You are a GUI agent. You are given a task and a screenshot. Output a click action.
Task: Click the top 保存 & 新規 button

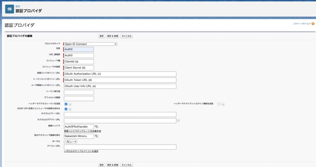(113, 36)
